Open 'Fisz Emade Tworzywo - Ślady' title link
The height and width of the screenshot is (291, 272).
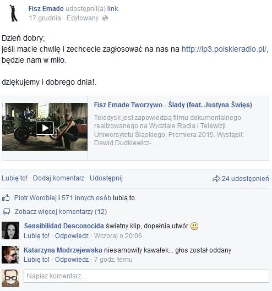(x=173, y=105)
